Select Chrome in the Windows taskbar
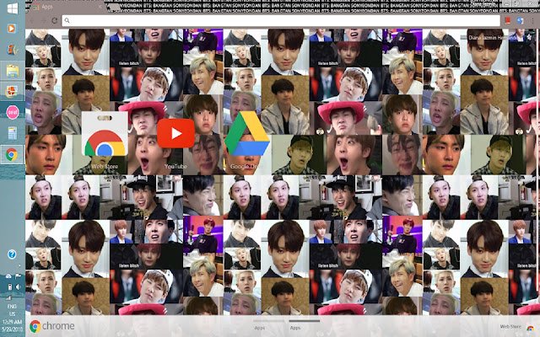 (x=13, y=155)
